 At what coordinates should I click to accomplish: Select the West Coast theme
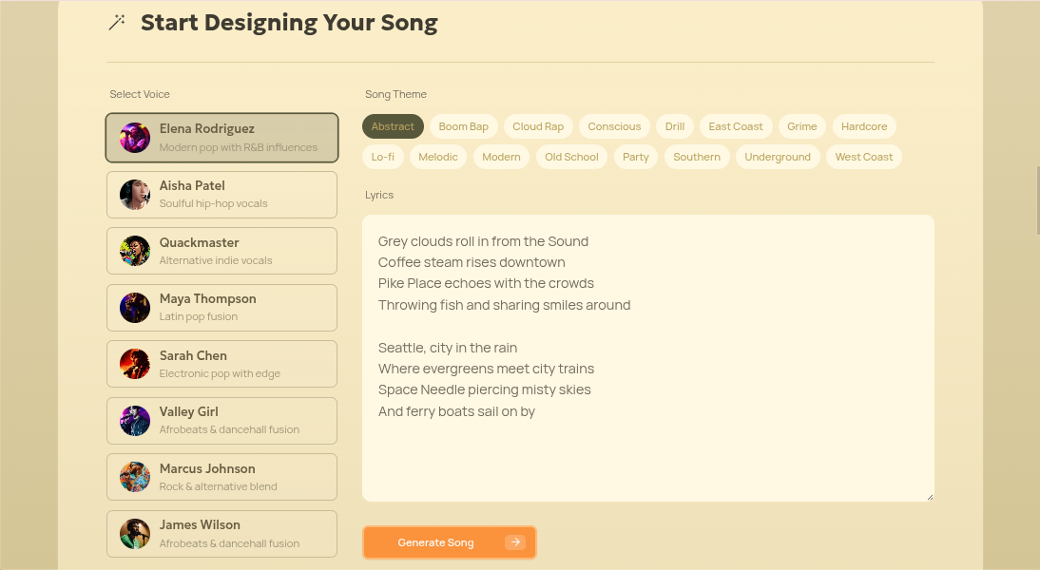coord(863,156)
